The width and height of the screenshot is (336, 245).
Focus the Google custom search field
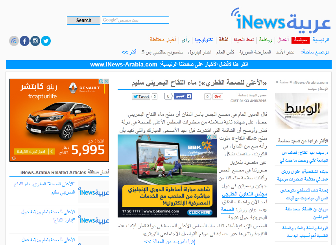coord(135,20)
